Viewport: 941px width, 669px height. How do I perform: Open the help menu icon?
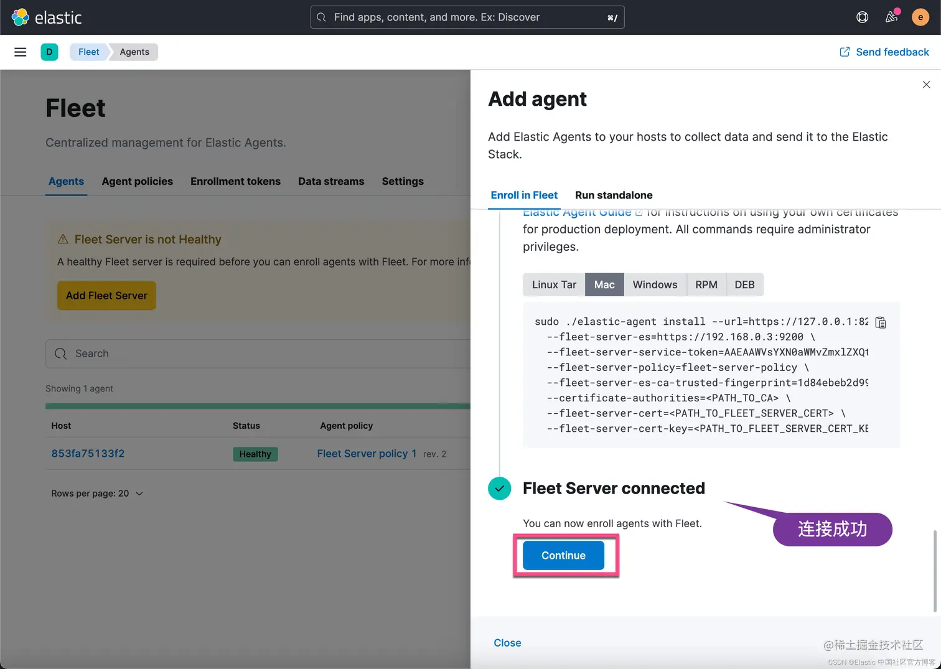click(x=862, y=17)
